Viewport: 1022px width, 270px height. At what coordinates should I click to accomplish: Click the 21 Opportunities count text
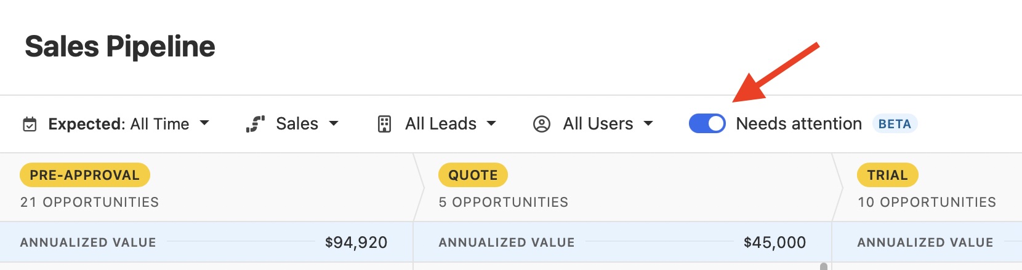(x=90, y=202)
